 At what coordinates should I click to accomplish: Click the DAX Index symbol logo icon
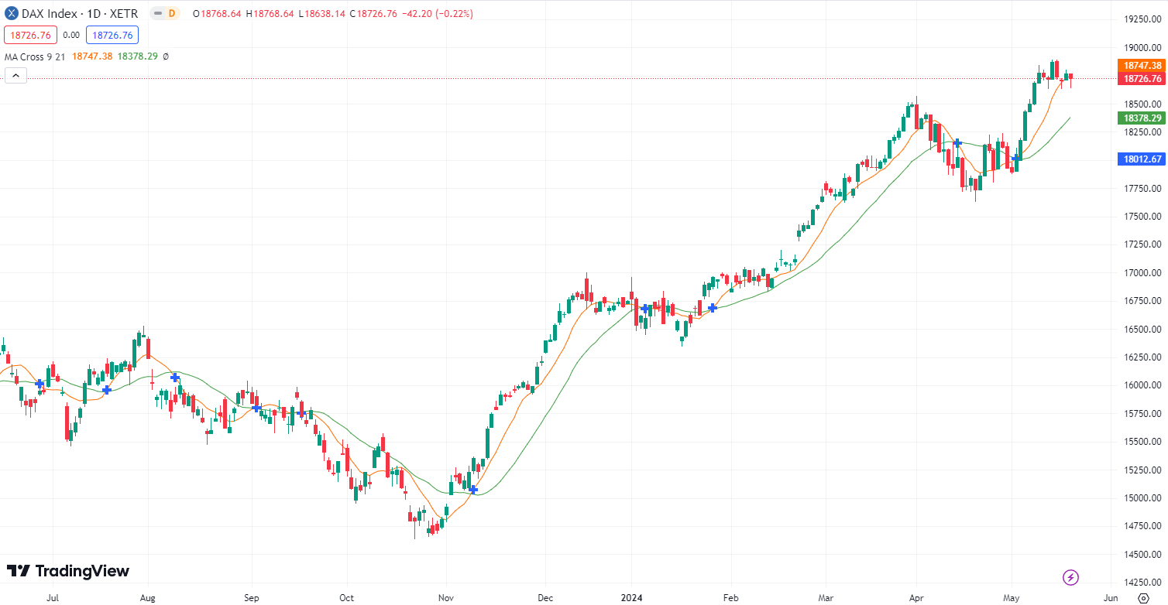[x=12, y=13]
